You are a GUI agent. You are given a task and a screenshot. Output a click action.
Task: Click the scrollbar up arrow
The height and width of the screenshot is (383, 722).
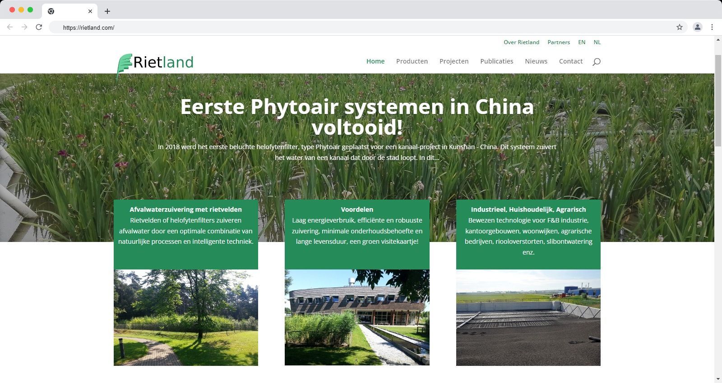click(x=718, y=40)
